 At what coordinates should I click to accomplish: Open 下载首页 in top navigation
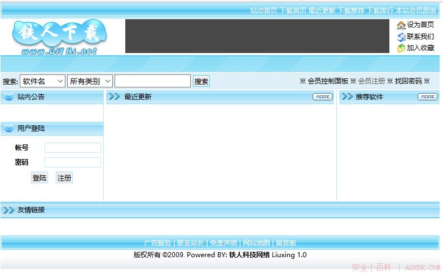click(293, 11)
